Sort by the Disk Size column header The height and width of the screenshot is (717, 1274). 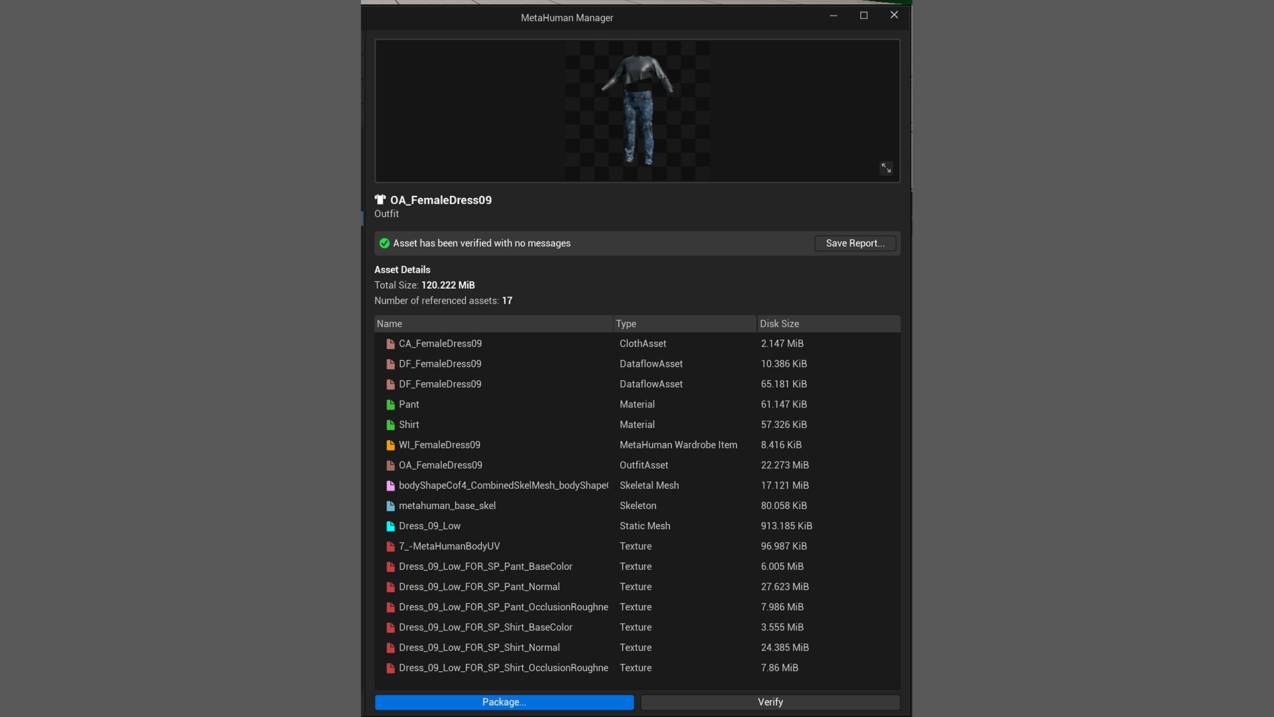(x=829, y=323)
